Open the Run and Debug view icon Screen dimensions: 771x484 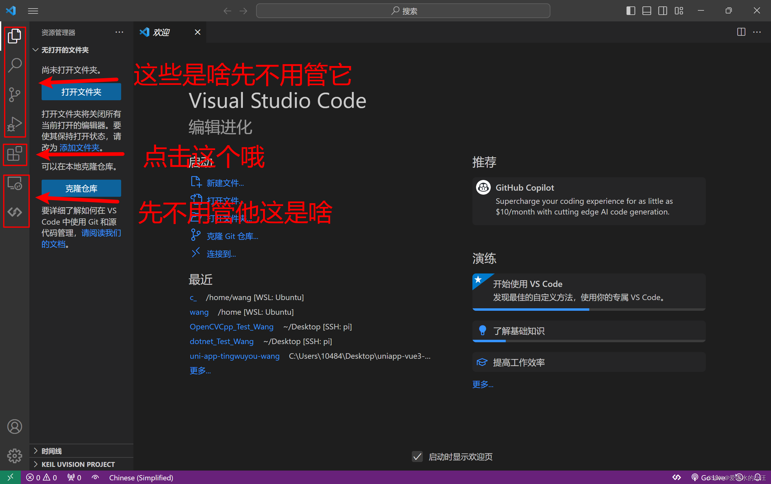point(14,124)
